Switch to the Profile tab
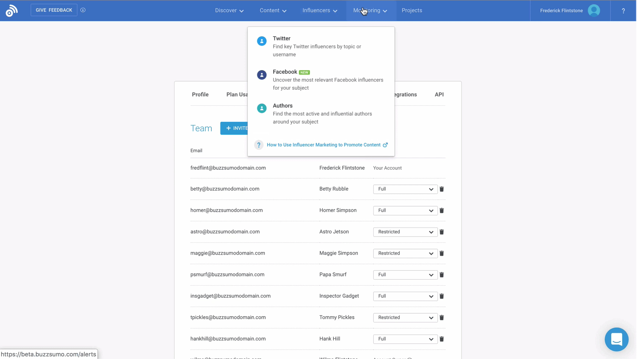Viewport: 637px width, 359px height. pos(200,94)
